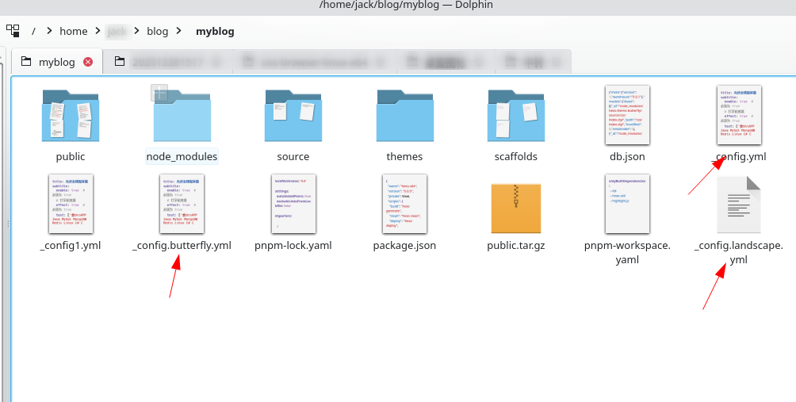Screen dimensions: 796x402
Task: Open the scaffolds folder
Action: (515, 116)
